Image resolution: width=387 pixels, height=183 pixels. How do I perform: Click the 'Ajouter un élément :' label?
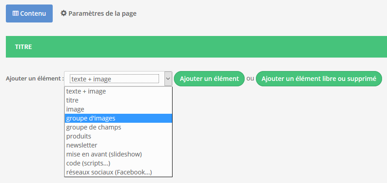tap(35, 79)
